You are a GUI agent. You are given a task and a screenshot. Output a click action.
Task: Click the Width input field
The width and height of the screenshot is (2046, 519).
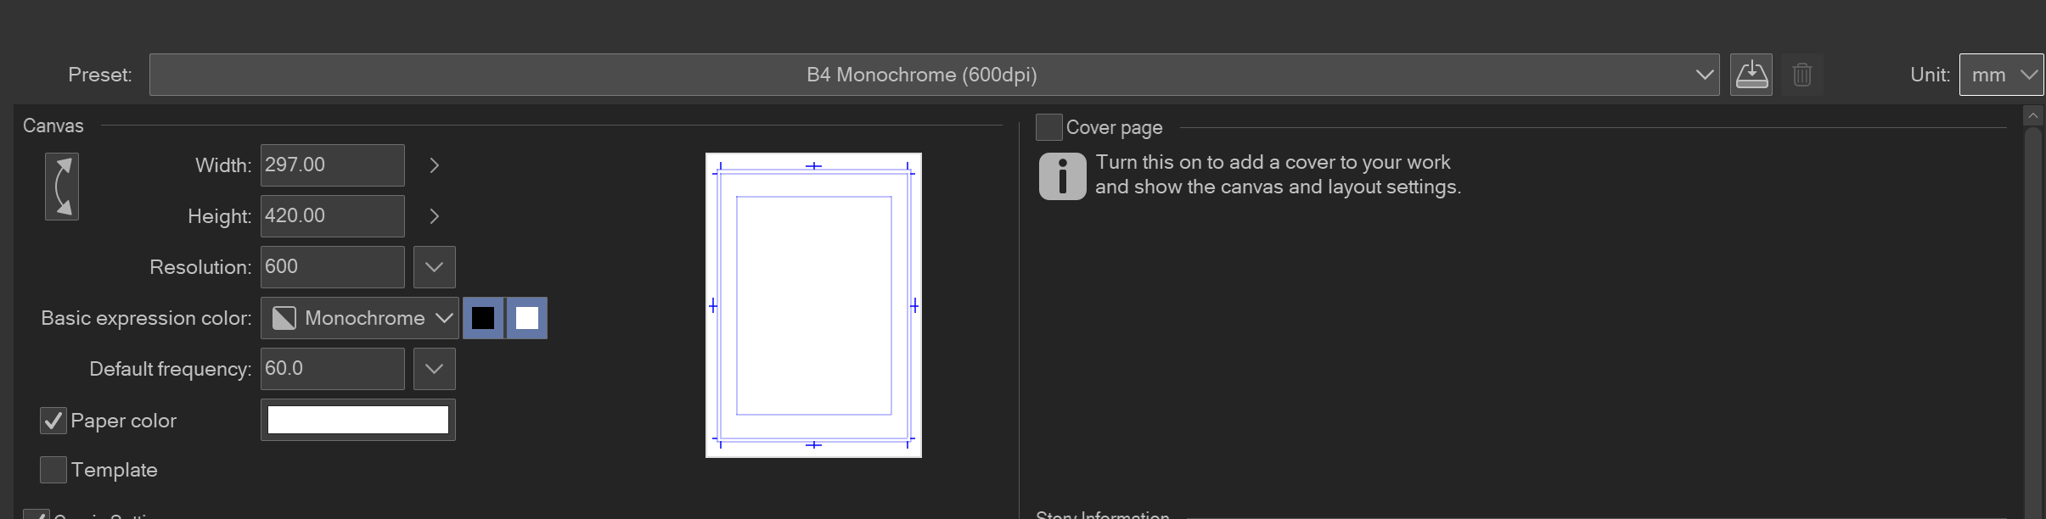pos(332,165)
